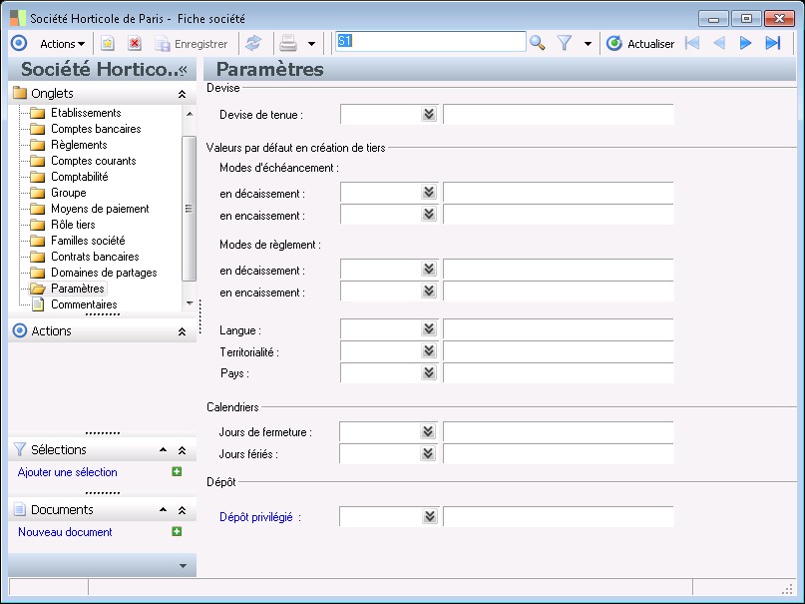The height and width of the screenshot is (604, 805).
Task: Click the Actualiser button
Action: pos(639,44)
